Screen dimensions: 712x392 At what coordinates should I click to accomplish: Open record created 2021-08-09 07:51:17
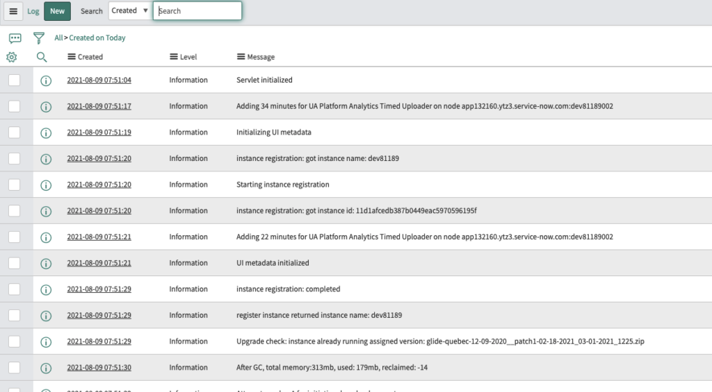99,106
